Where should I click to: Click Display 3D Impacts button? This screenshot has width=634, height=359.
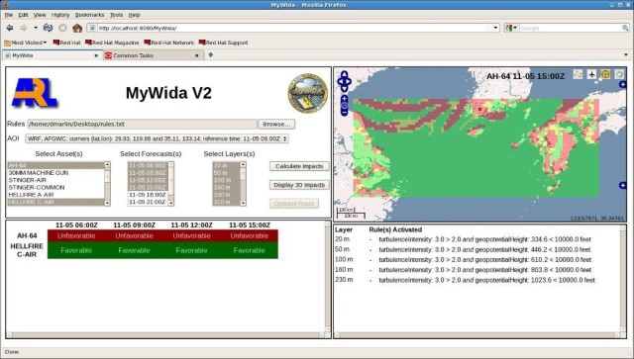[x=299, y=185]
